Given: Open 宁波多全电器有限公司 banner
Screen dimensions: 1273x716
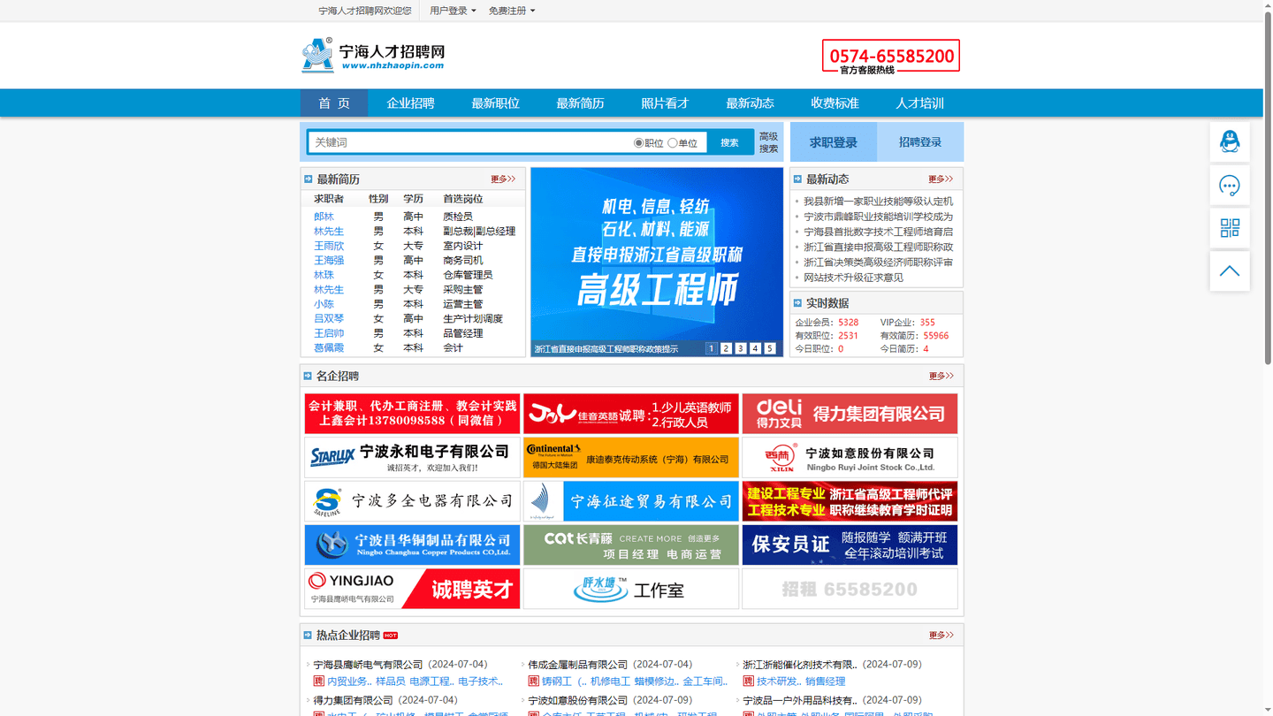Looking at the screenshot, I should 412,501.
